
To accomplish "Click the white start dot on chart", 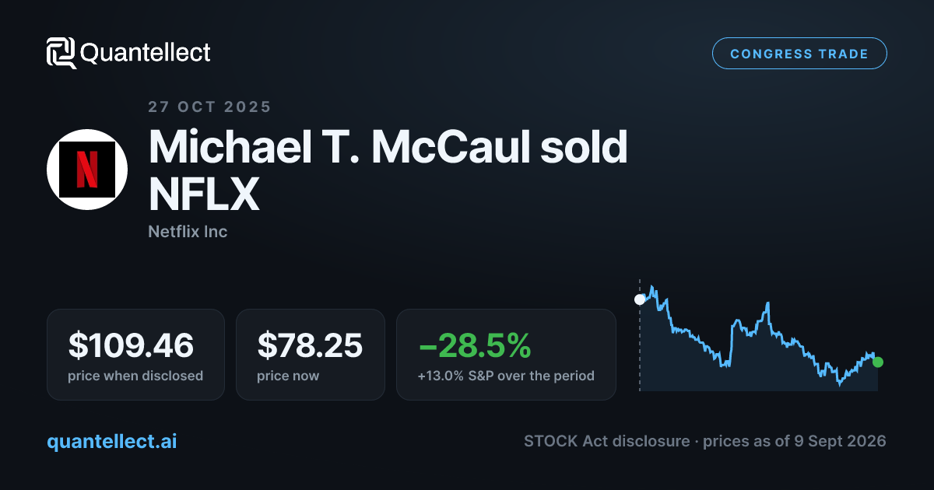I will (640, 299).
